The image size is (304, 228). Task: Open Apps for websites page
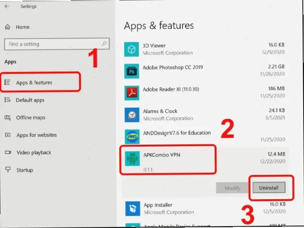tap(36, 135)
